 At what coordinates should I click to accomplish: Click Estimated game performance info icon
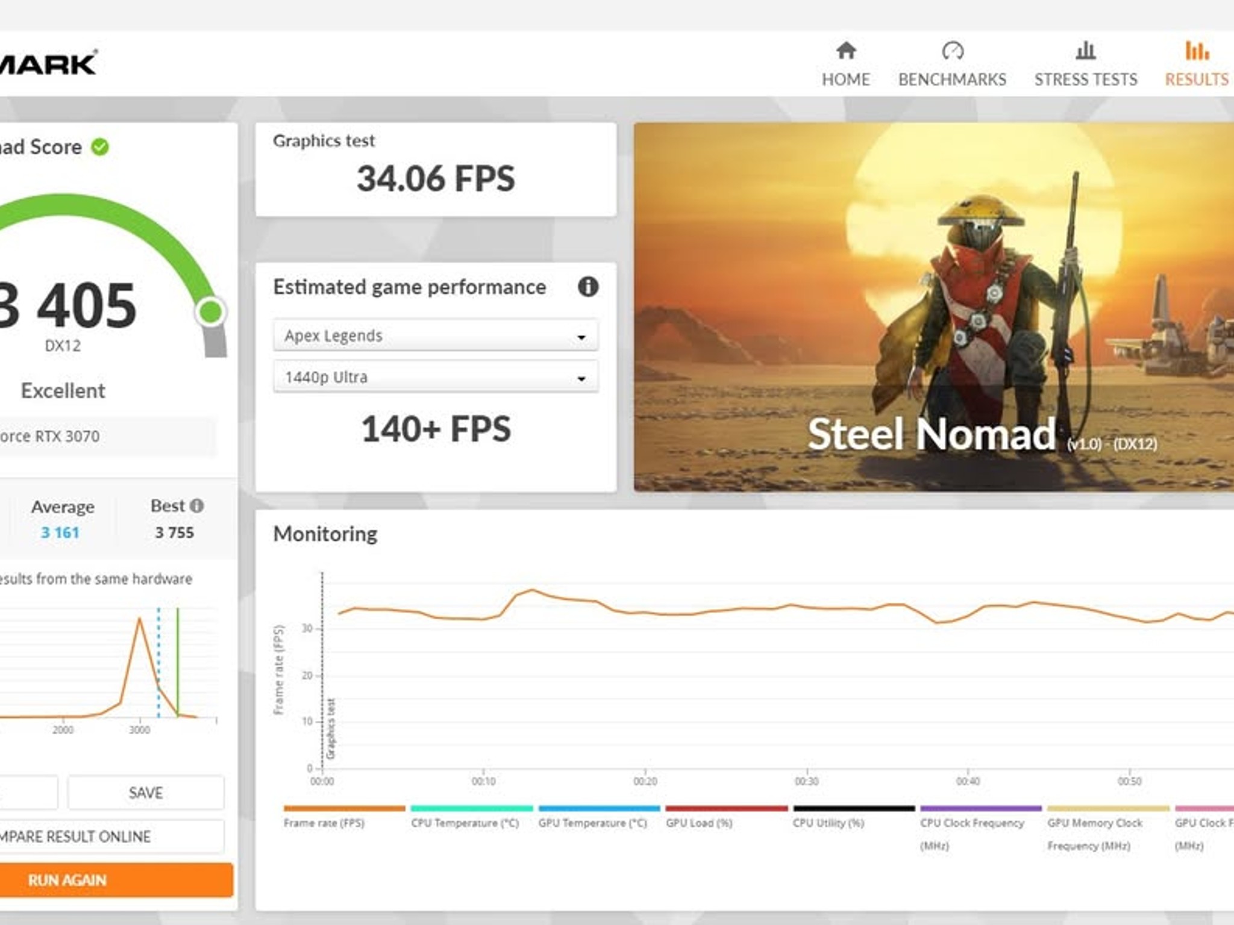tap(588, 287)
